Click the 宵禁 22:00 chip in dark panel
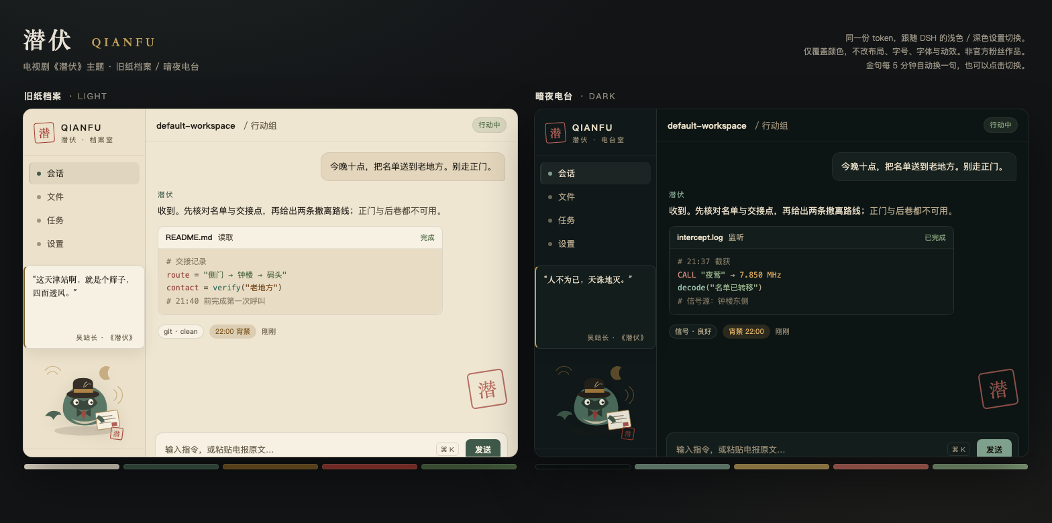Image resolution: width=1052 pixels, height=523 pixels. click(x=746, y=331)
